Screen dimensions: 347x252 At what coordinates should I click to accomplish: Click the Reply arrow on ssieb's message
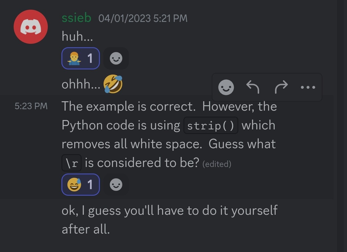tap(253, 87)
